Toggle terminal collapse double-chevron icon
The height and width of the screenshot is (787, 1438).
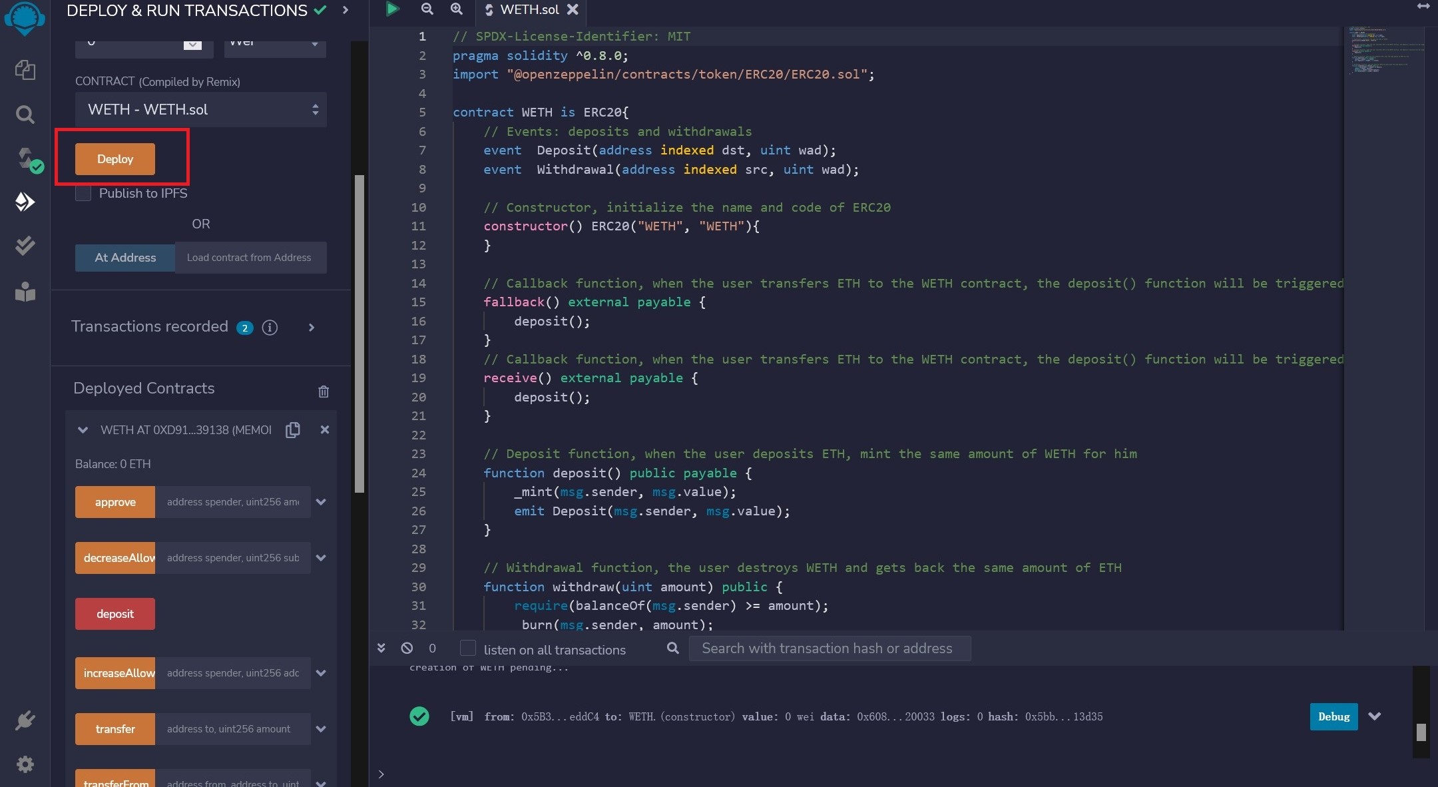[x=381, y=648]
